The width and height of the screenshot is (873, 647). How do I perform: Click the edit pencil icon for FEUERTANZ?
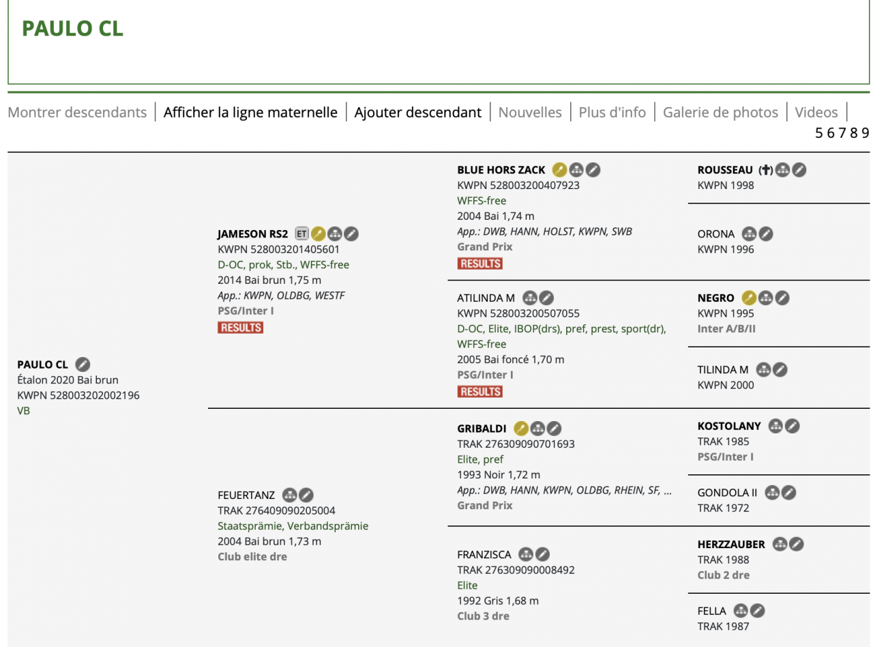click(306, 495)
